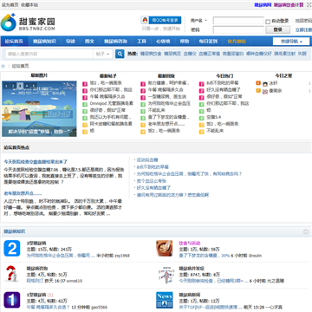Open the News 糖尿病新闻 forum icon
Viewport: 312px width, 312px height.
(165, 300)
